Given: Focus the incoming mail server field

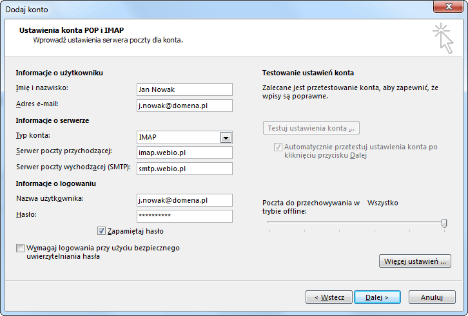Looking at the screenshot, I should (x=184, y=153).
